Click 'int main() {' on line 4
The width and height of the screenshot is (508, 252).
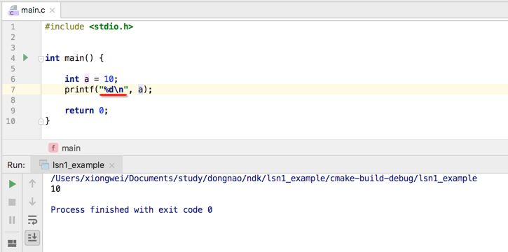tap(74, 58)
